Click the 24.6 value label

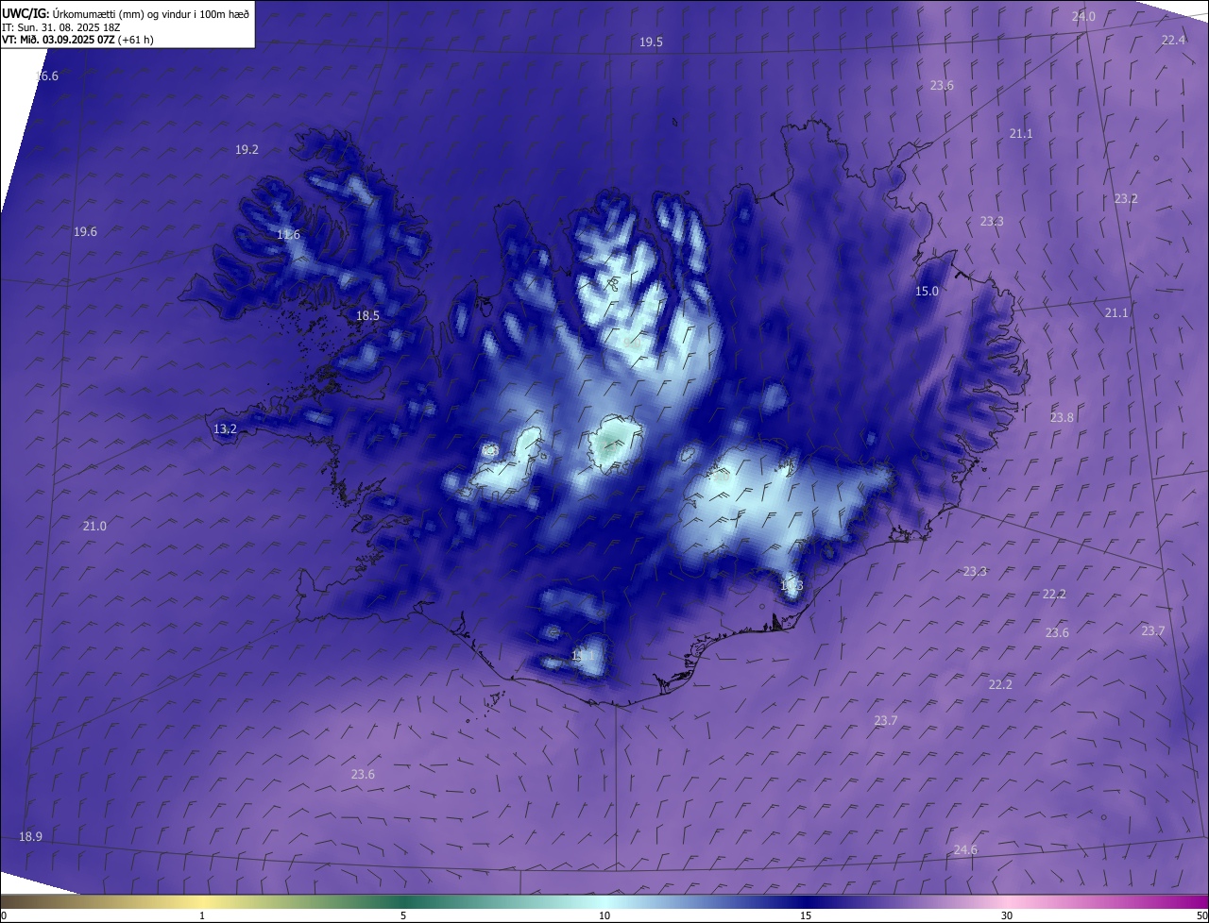(x=965, y=849)
